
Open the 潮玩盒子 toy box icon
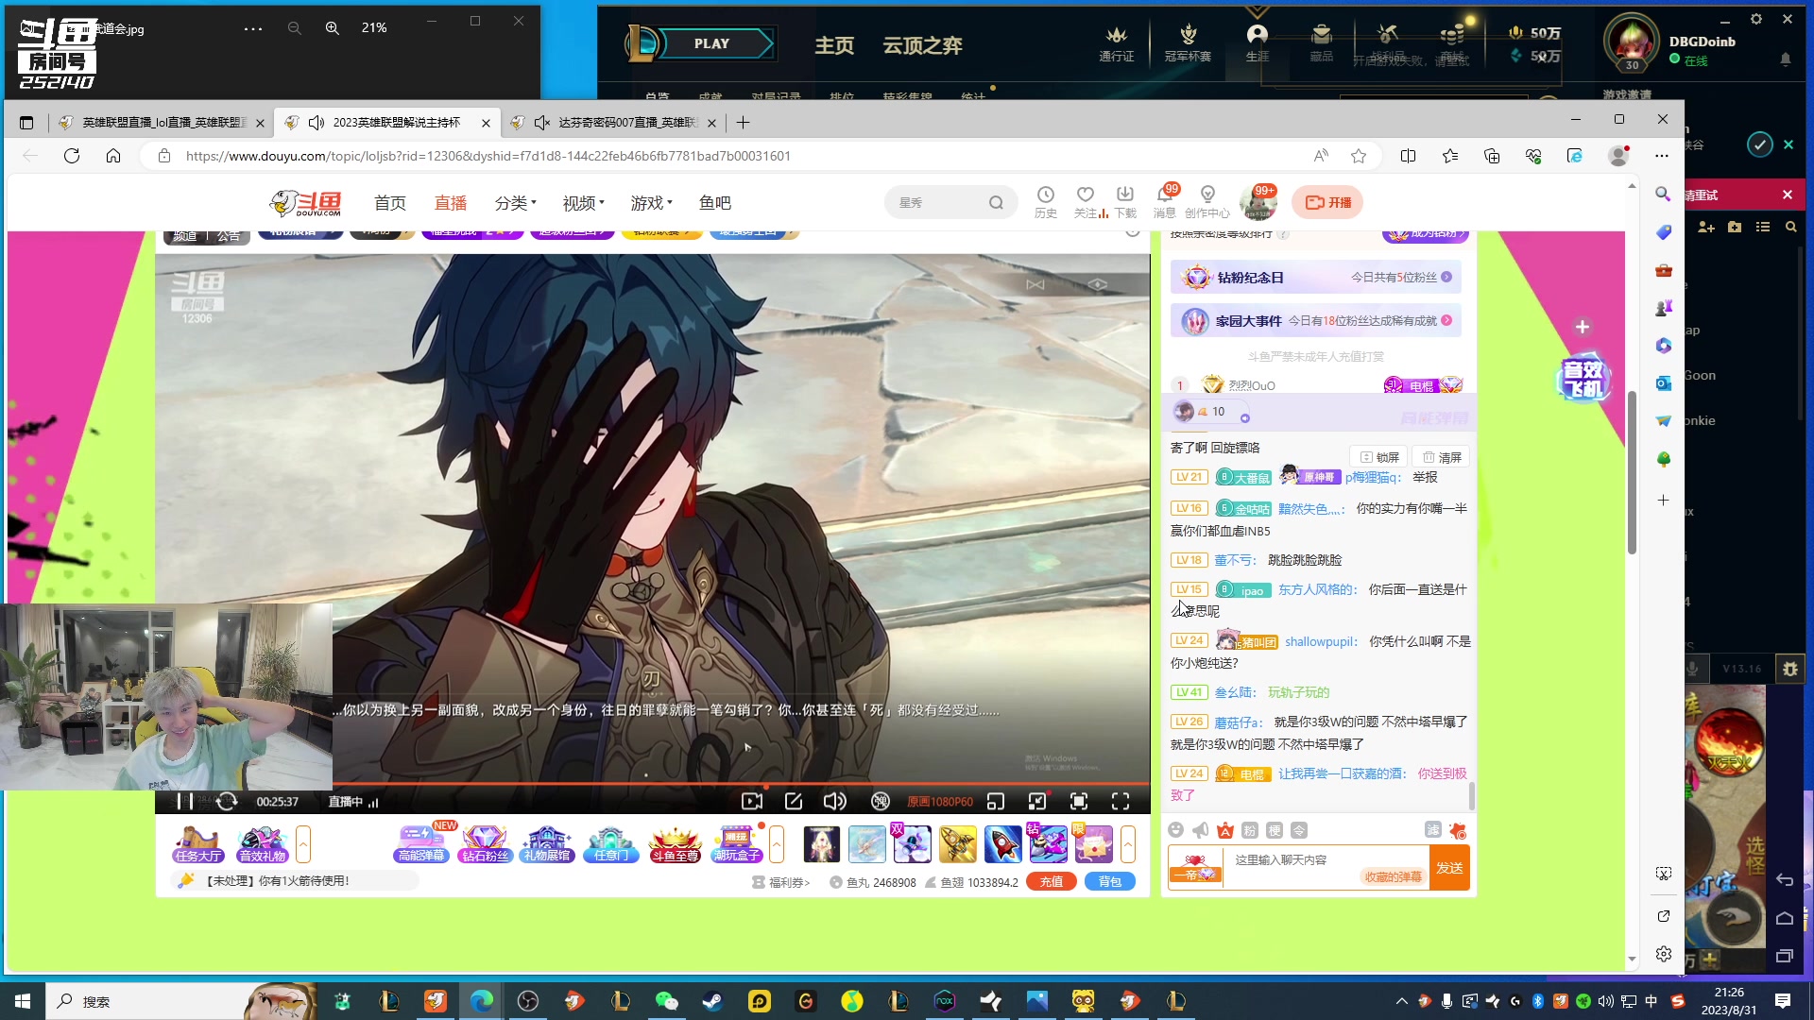737,844
